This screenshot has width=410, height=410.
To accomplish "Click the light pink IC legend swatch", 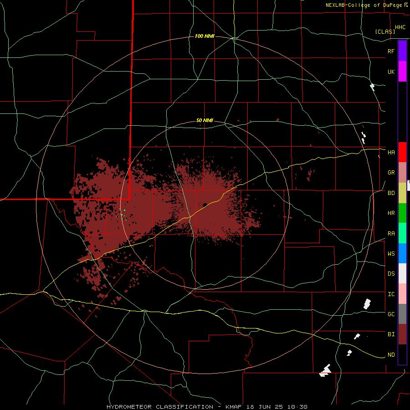I will 402,294.
